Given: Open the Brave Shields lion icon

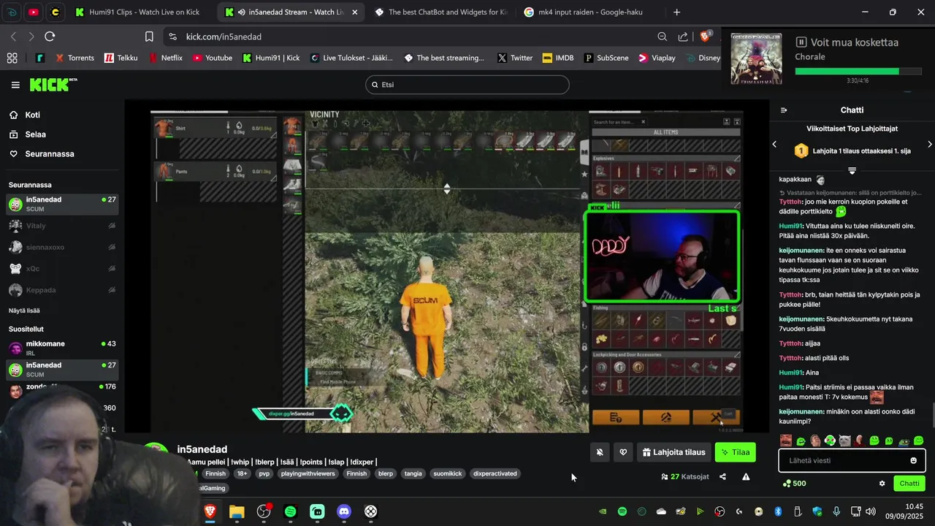Looking at the screenshot, I should coord(705,37).
